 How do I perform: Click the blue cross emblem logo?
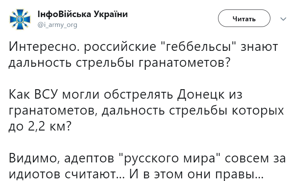tap(20, 19)
